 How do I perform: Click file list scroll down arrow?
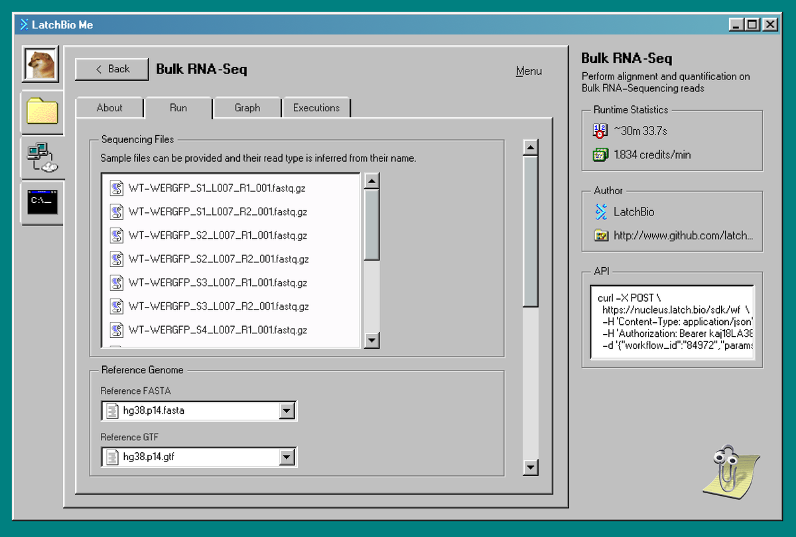coord(372,340)
